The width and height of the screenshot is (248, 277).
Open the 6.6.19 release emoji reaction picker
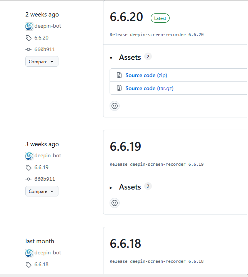(x=115, y=203)
